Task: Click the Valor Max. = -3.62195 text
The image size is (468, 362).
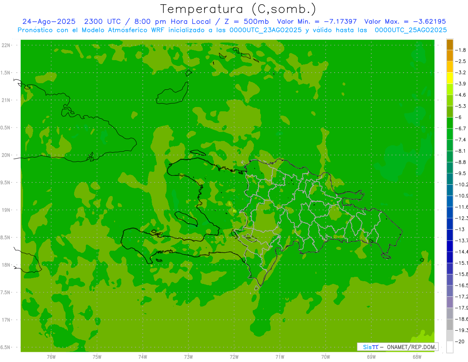Action: 405,21
